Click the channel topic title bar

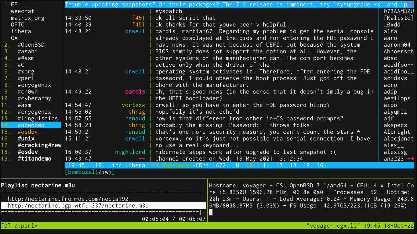[x=239, y=5]
